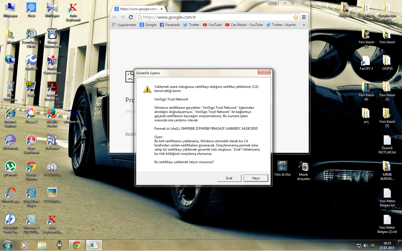The height and width of the screenshot is (251, 402).
Task: Select OOPSS folder on desktop
Action: coord(387,62)
